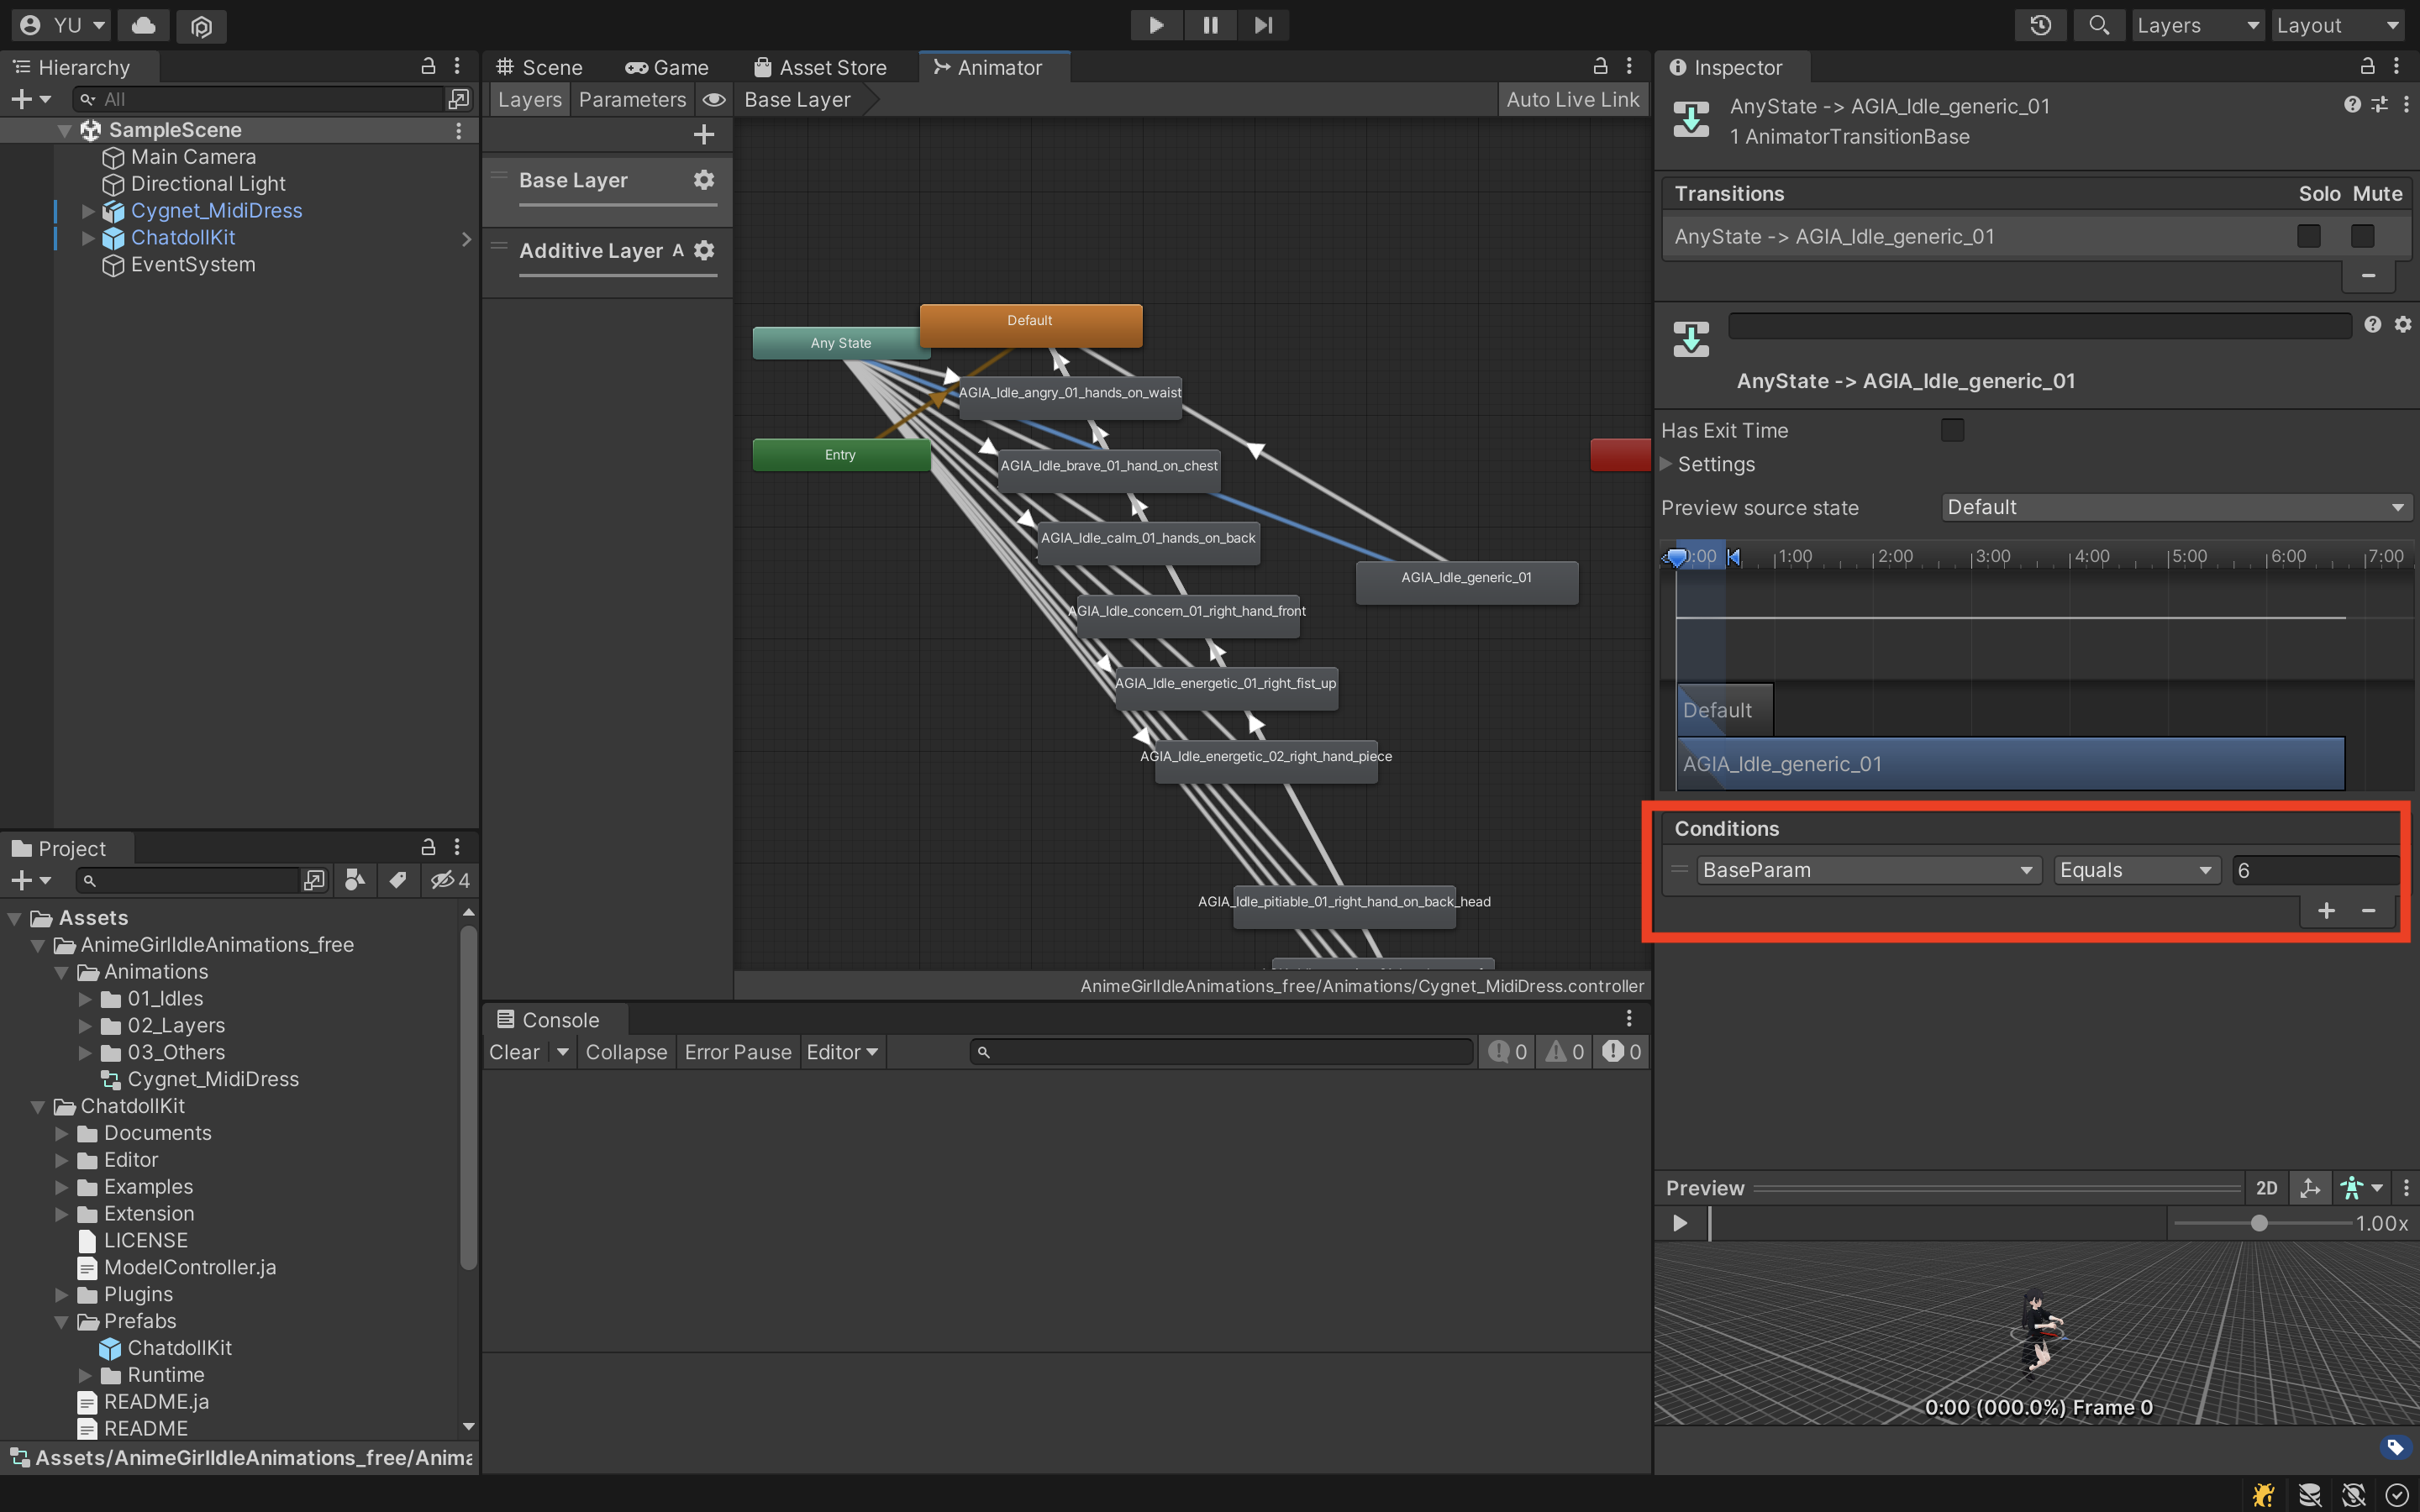Add new animator layer with plus icon
This screenshot has width=2420, height=1512.
(704, 134)
